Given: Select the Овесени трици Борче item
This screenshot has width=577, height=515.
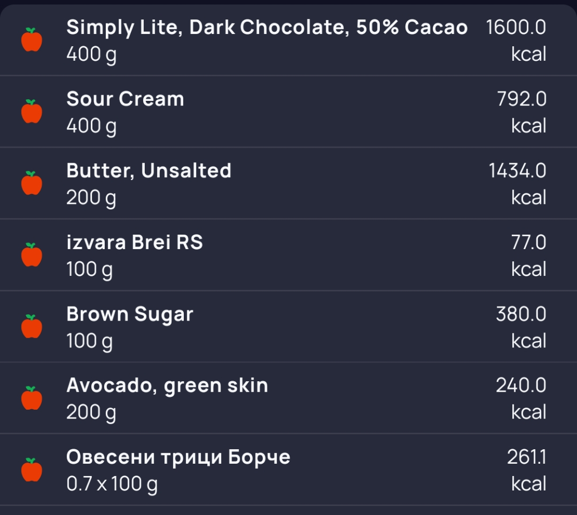Looking at the screenshot, I should pos(178,457).
